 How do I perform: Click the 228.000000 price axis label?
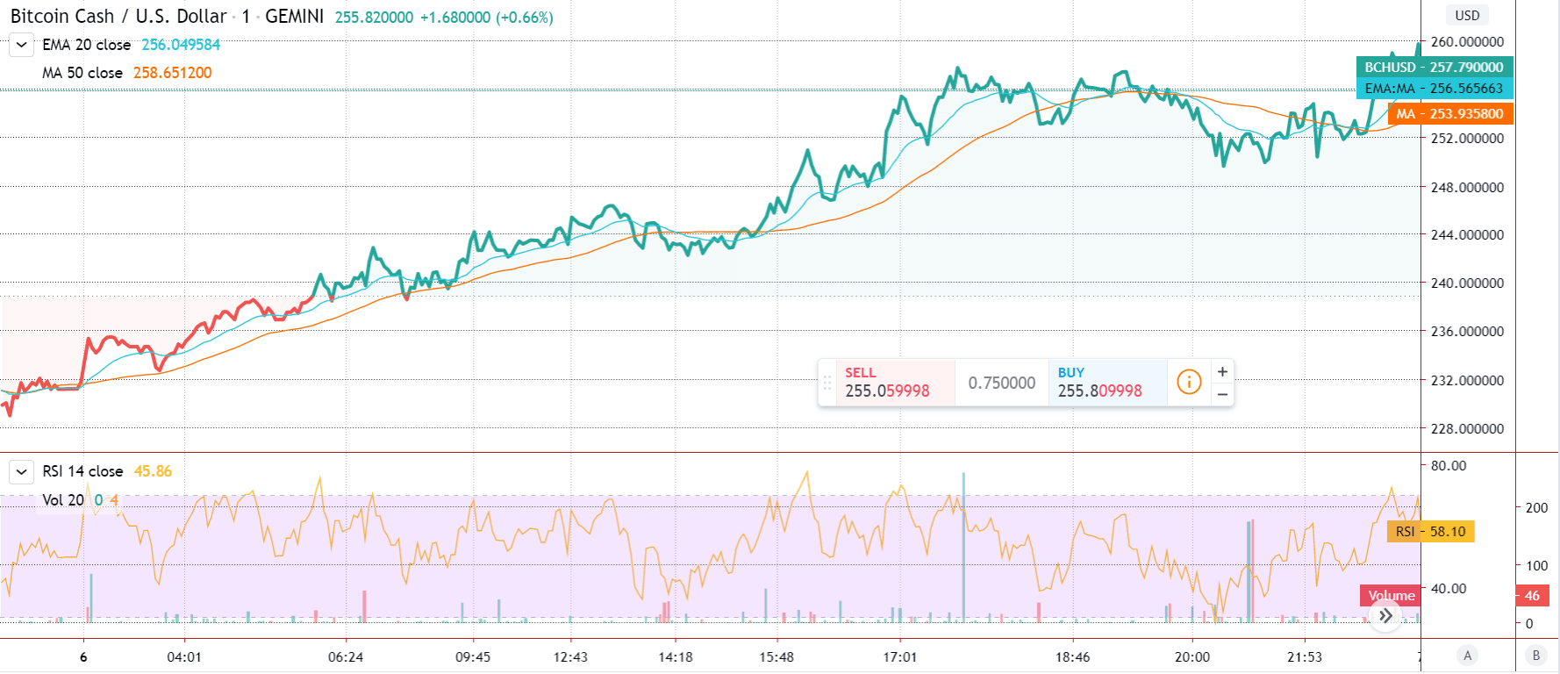pyautogui.click(x=1467, y=428)
